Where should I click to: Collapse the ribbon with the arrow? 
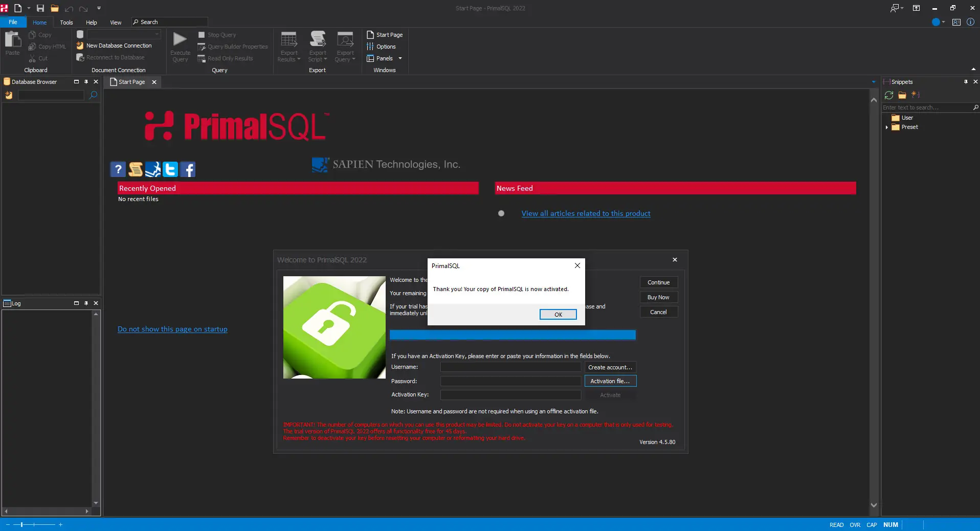(x=973, y=70)
